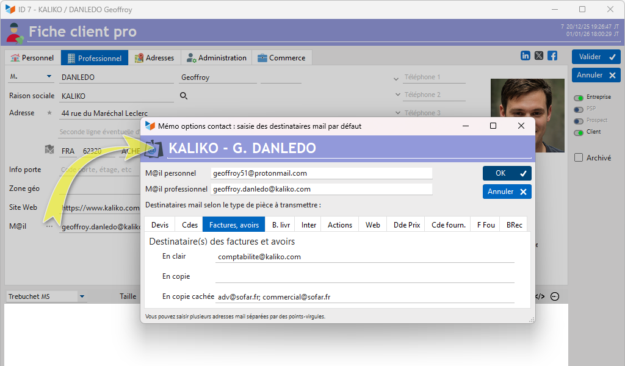This screenshot has height=366, width=625.
Task: Click the X (Twitter) social icon
Action: pyautogui.click(x=539, y=56)
